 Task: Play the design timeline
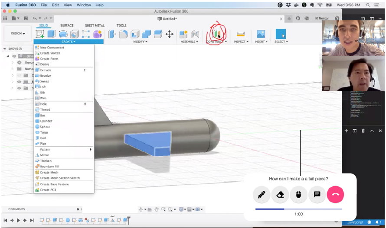[18, 220]
